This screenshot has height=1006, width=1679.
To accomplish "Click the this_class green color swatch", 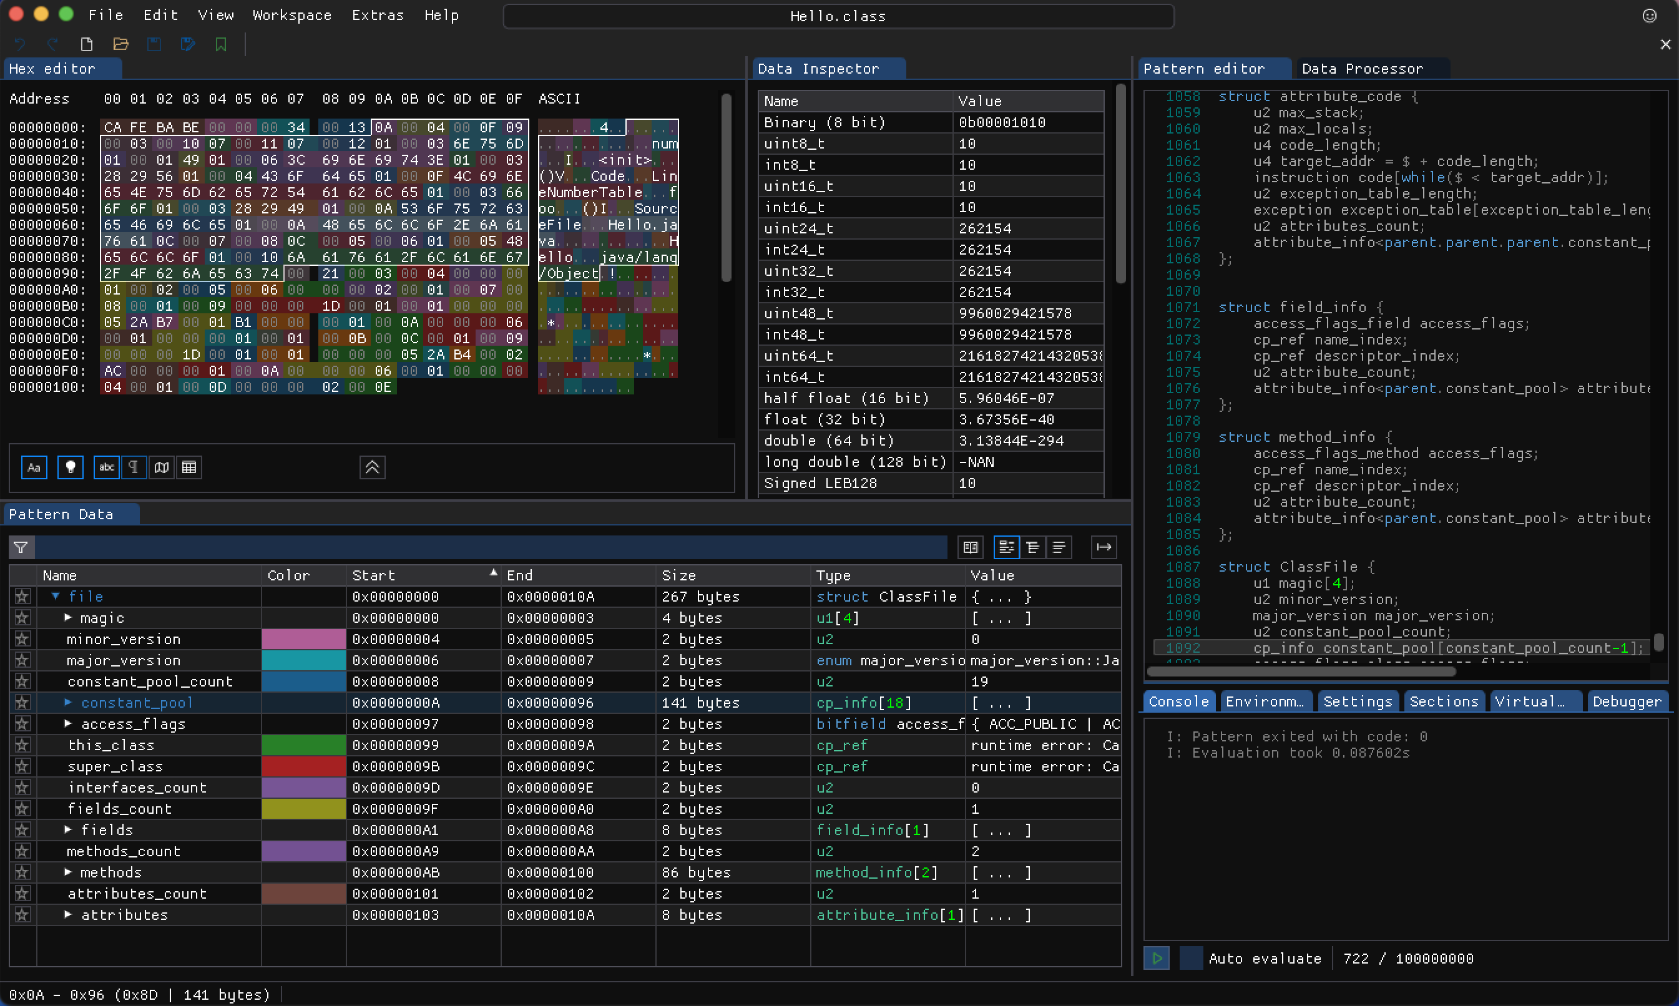I will (303, 745).
